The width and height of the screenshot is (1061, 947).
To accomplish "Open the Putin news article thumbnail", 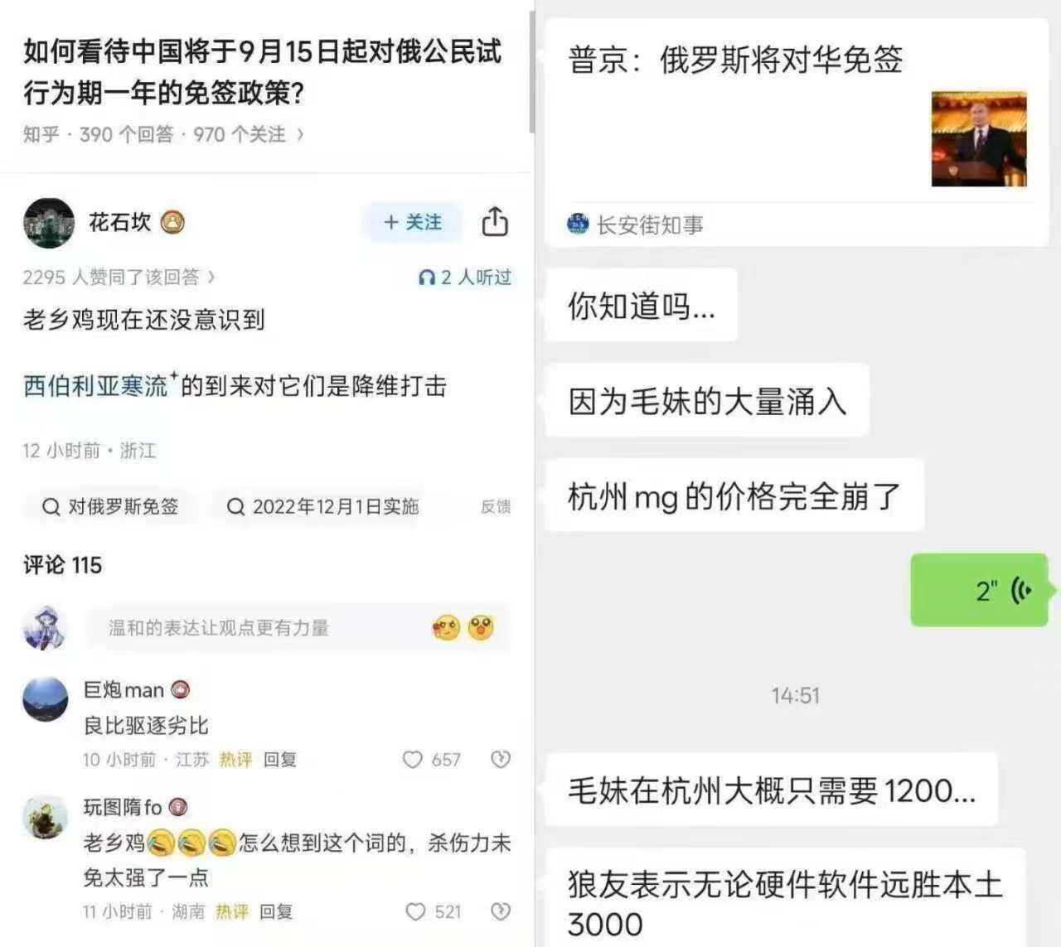I will (979, 138).
